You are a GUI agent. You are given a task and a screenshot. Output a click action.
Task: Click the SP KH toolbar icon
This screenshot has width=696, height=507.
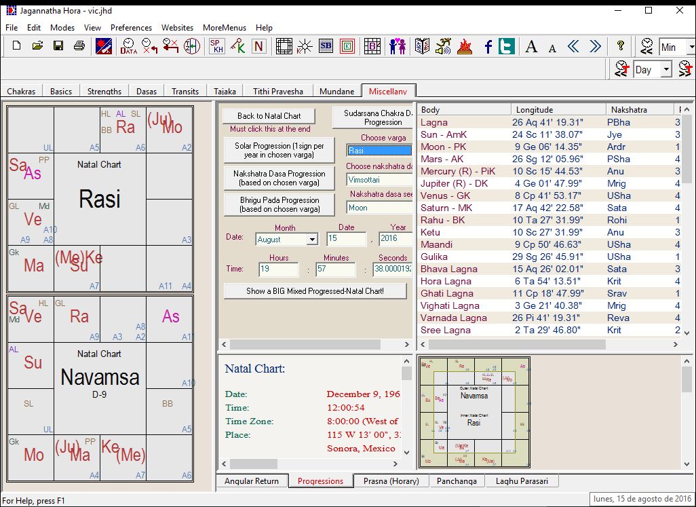click(216, 45)
